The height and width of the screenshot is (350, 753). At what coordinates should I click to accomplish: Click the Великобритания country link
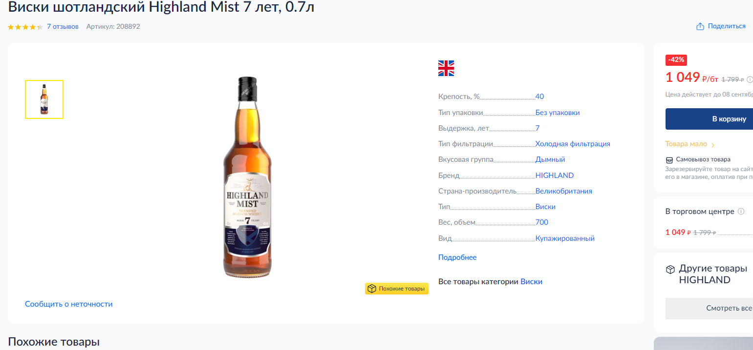pos(563,191)
